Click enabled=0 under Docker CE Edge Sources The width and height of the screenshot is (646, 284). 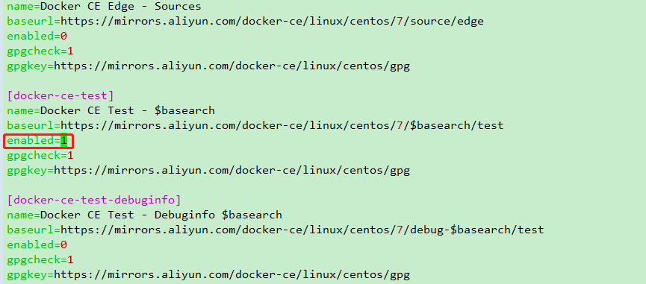(37, 37)
